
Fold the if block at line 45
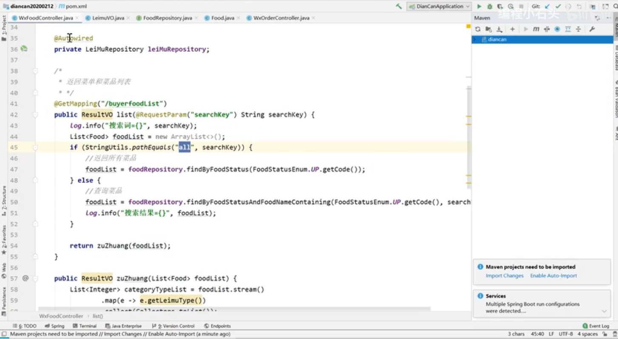click(x=35, y=148)
